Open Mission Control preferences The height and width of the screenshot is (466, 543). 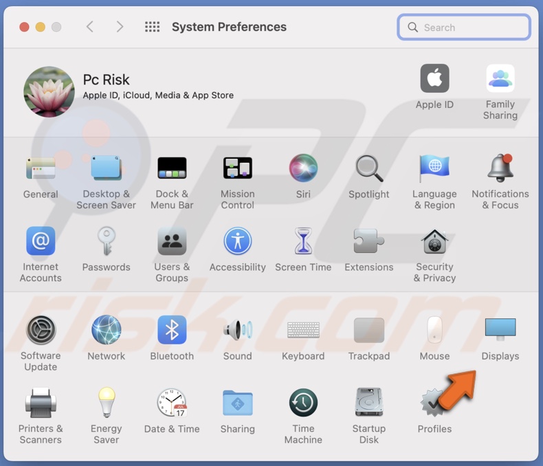click(238, 168)
